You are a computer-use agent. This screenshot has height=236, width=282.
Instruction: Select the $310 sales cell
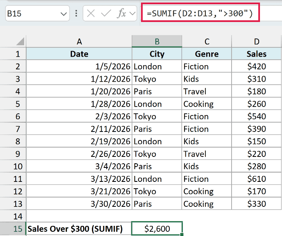coord(257,79)
